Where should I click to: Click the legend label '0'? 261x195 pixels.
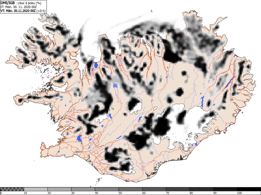[1, 193]
